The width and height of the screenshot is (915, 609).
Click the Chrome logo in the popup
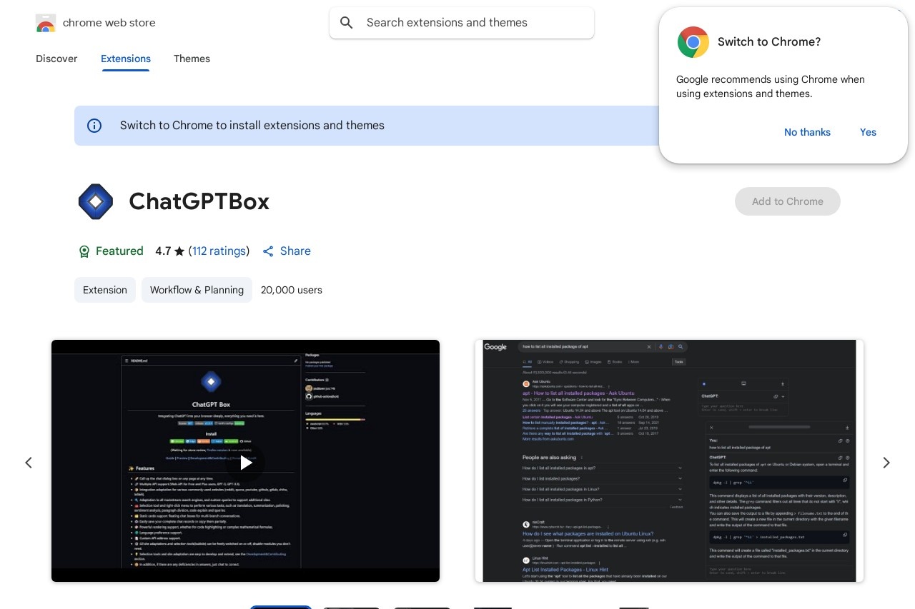[693, 42]
